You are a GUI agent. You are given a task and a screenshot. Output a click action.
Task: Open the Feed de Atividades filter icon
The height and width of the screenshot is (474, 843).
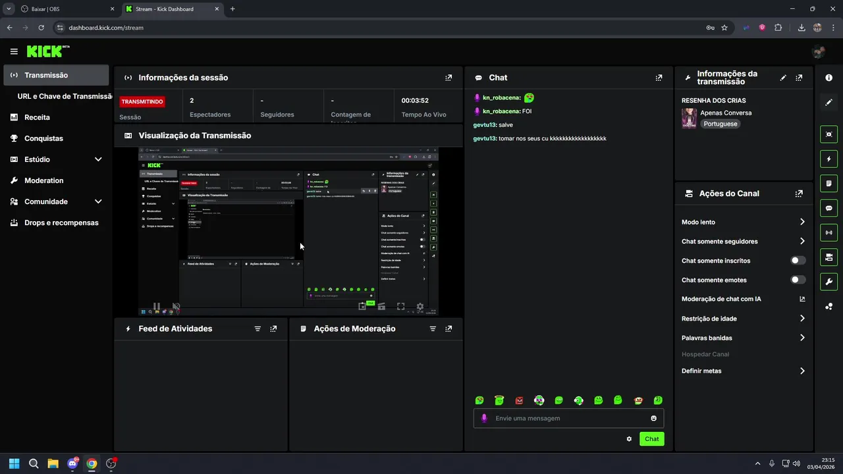click(258, 329)
